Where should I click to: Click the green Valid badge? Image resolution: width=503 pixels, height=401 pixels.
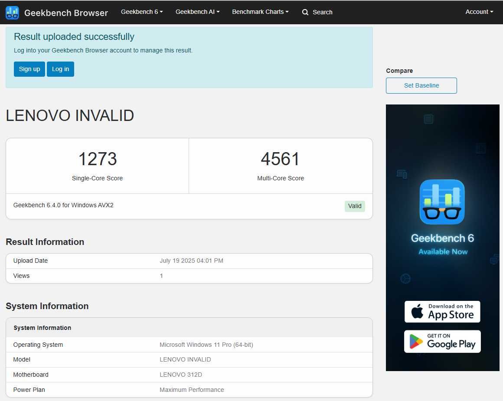click(354, 206)
